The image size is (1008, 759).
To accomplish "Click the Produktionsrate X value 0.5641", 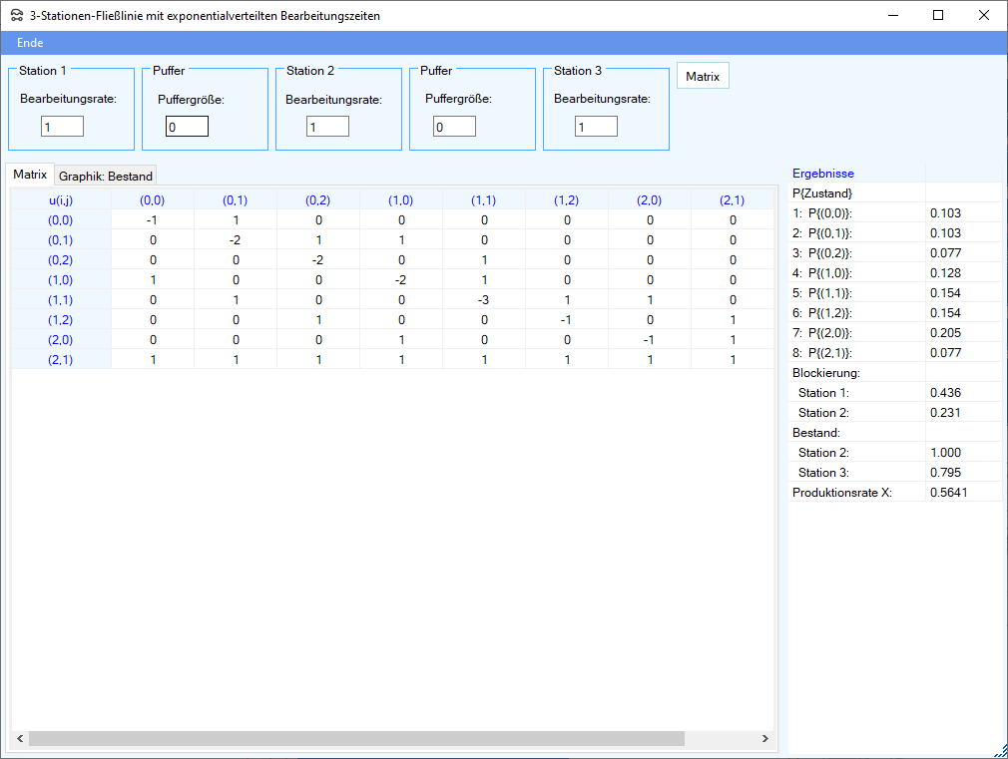I will tap(948, 492).
